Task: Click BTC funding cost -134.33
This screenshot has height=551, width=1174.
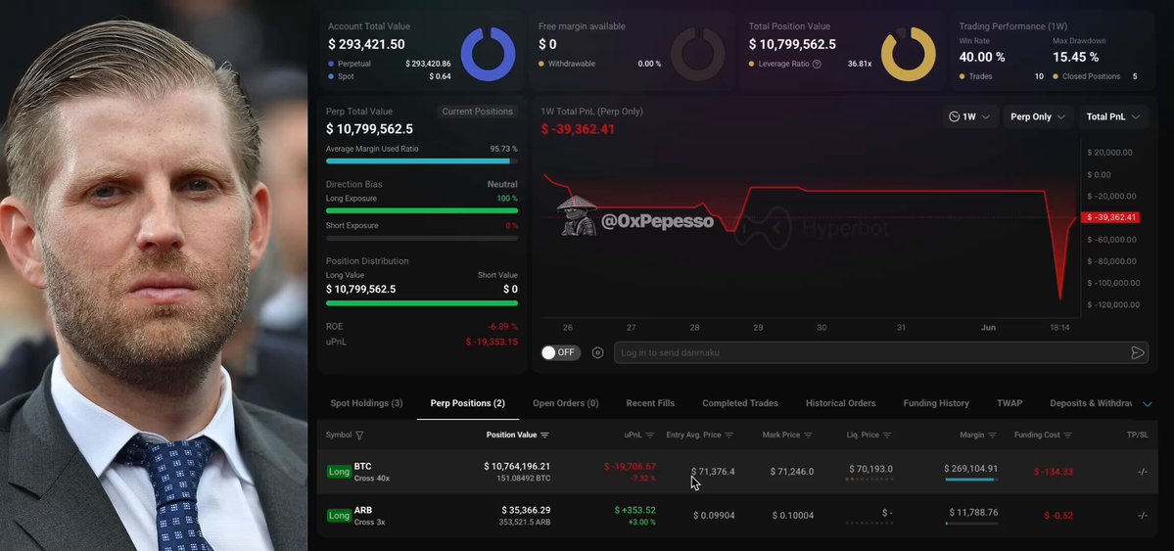Action: (1054, 472)
